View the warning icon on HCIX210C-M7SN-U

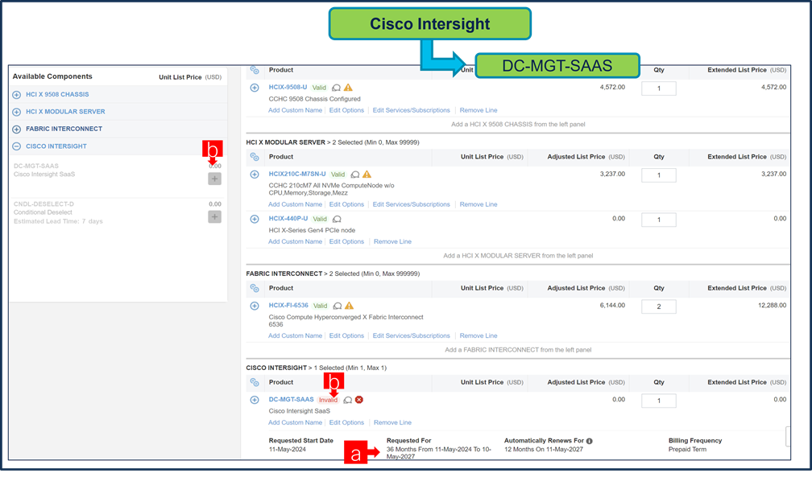[x=367, y=175]
